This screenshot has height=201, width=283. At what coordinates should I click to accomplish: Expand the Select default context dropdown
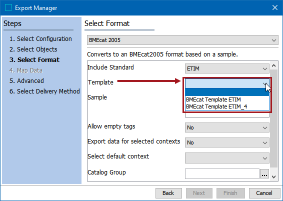[x=227, y=158]
